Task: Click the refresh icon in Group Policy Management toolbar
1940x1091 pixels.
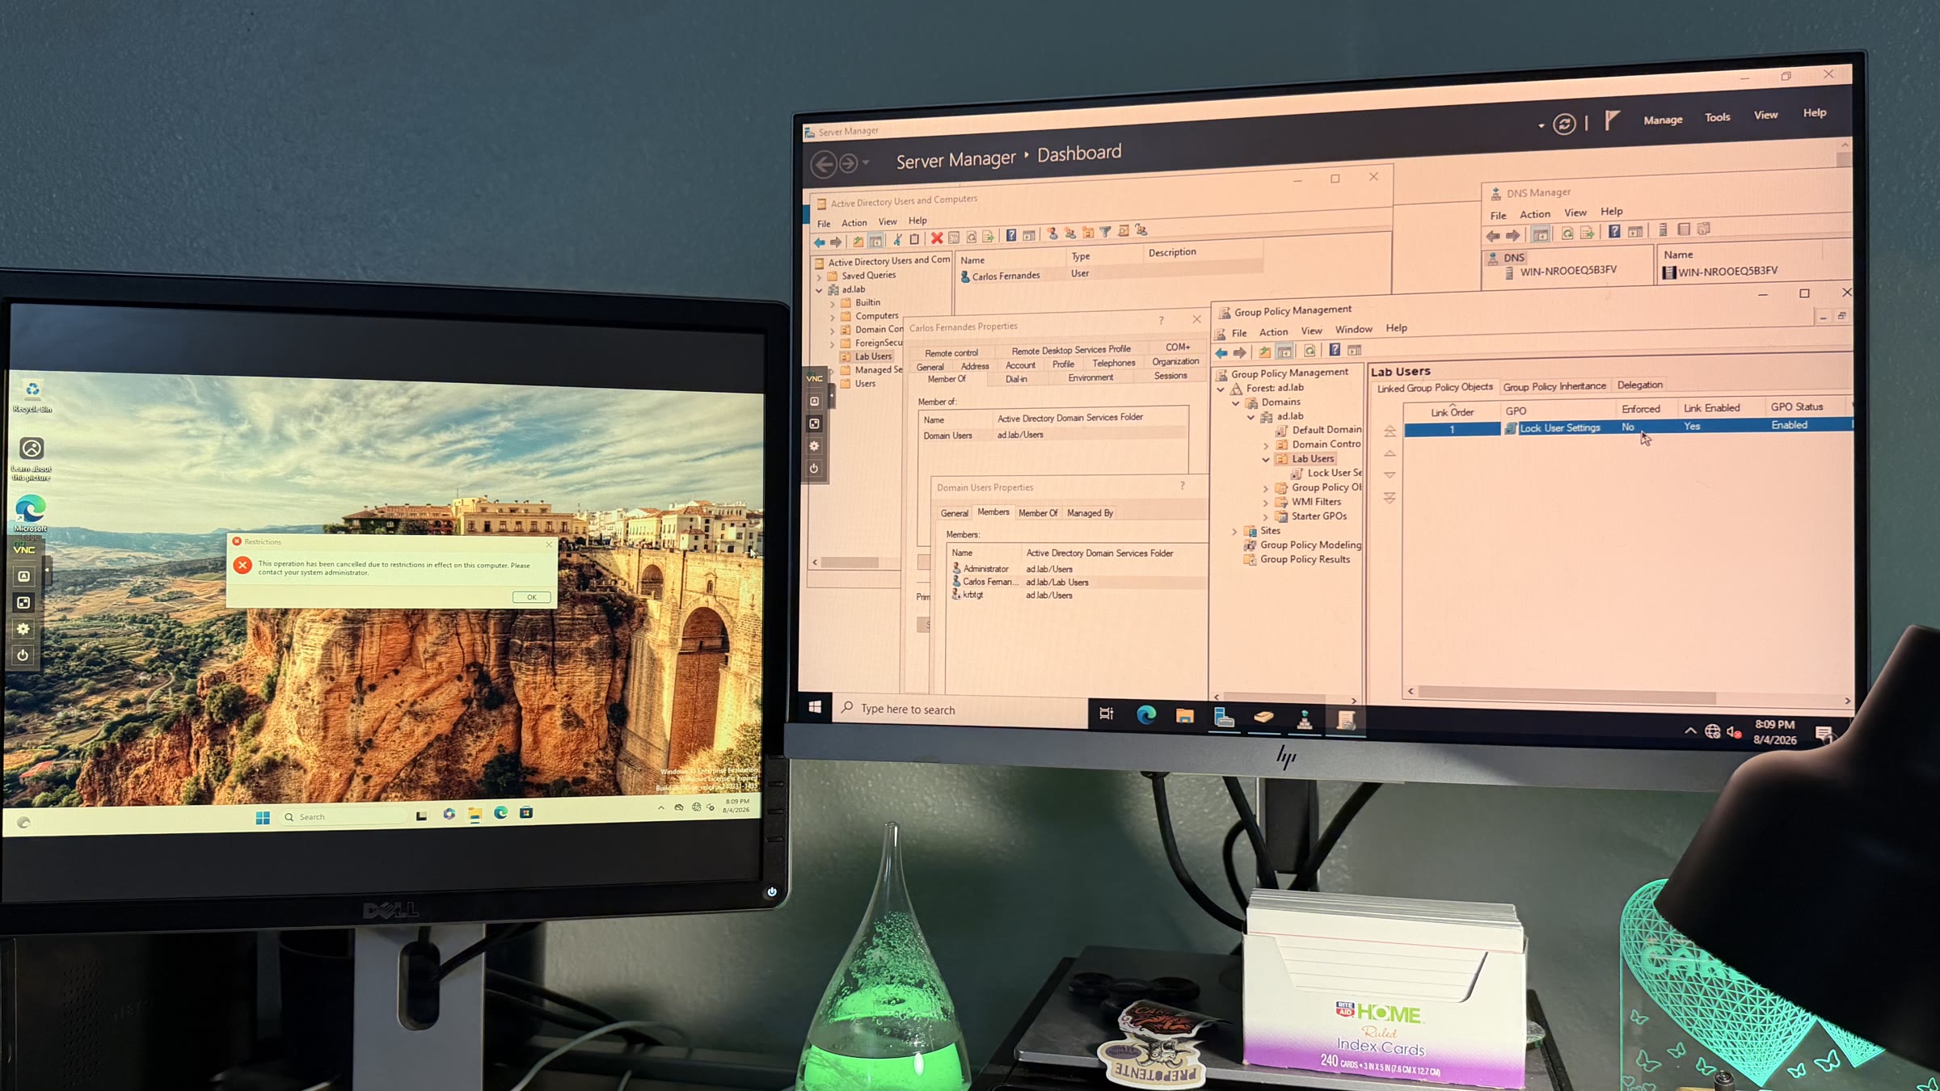Action: point(1309,351)
